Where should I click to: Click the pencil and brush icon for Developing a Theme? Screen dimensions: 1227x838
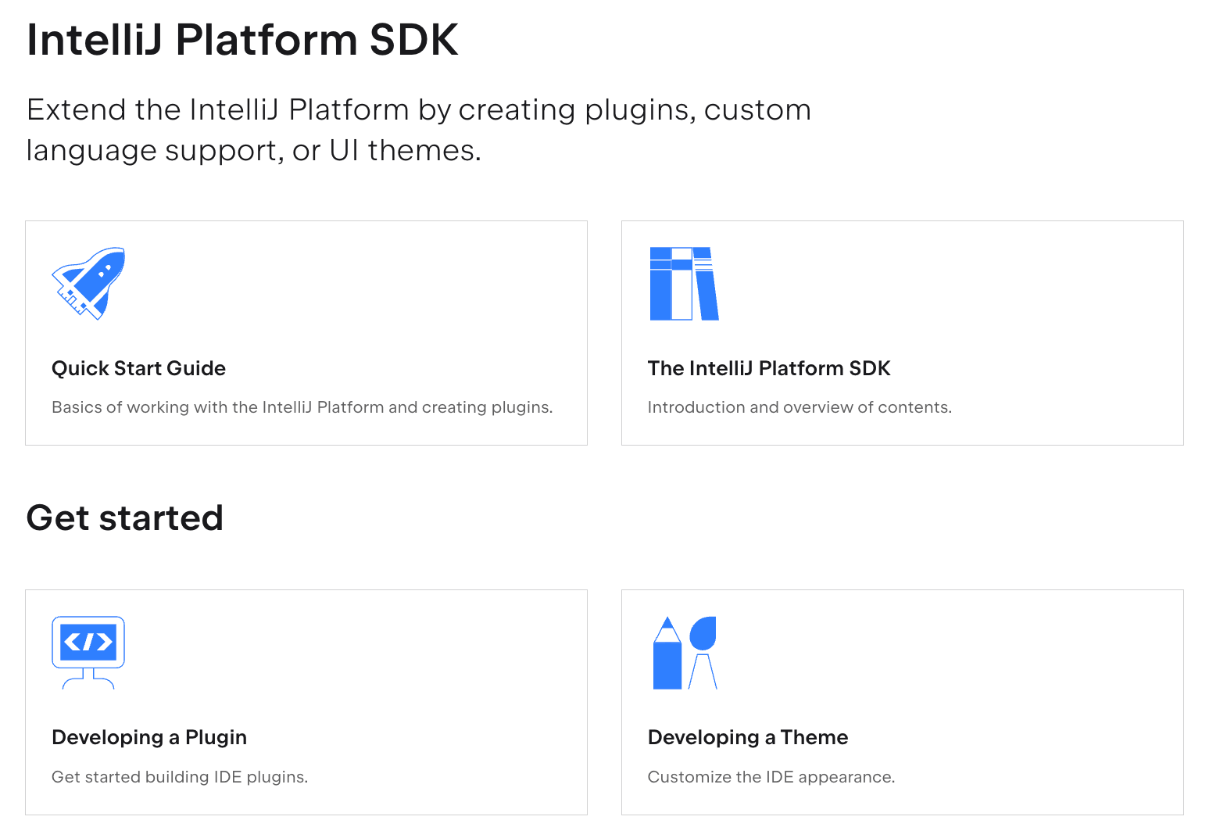point(685,653)
